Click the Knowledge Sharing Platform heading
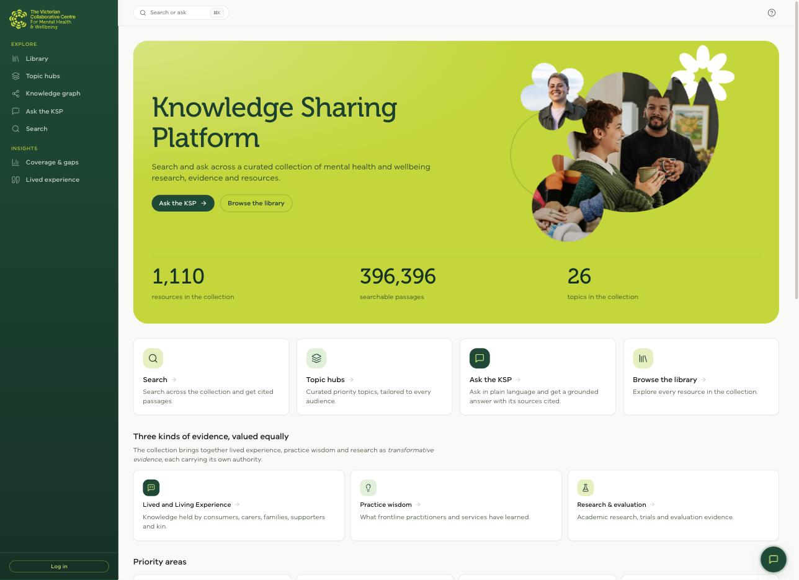 point(274,122)
